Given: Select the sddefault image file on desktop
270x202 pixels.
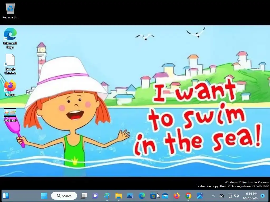Looking at the screenshot, I should point(10,115).
